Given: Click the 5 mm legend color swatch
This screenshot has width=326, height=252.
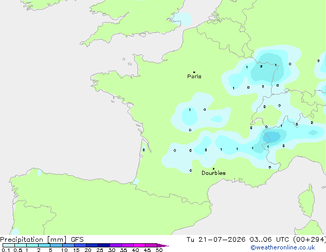Looking at the screenshot, I should coord(56,245).
